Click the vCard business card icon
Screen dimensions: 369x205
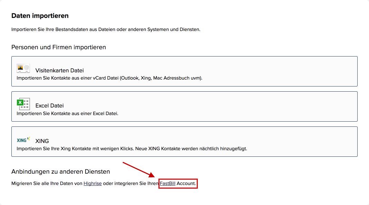click(23, 68)
